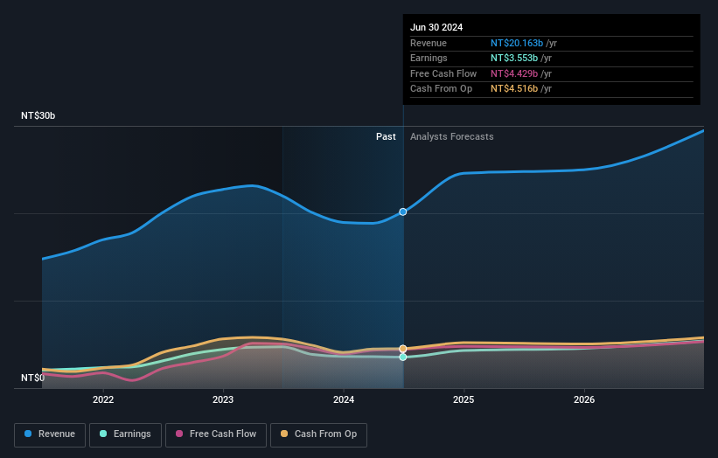Click the NT$3.553b earnings value
Viewport: 718px width, 458px height.
513,58
